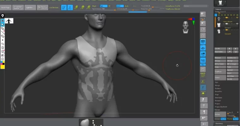Click the Frame view button
The height and width of the screenshot is (126, 240).
(x=203, y=69)
